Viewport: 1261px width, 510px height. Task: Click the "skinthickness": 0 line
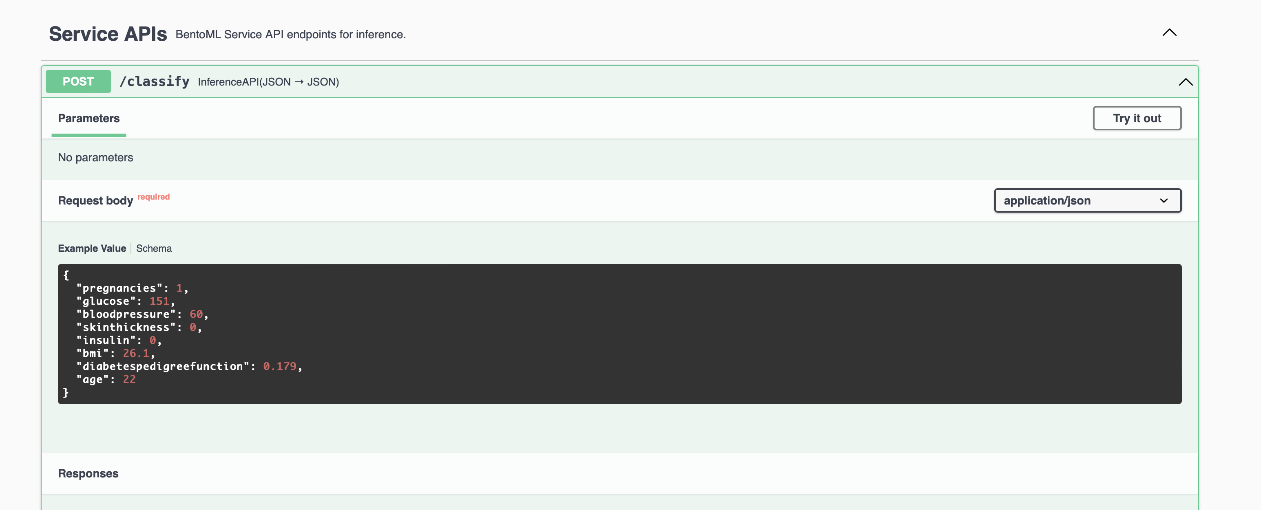tap(139, 327)
